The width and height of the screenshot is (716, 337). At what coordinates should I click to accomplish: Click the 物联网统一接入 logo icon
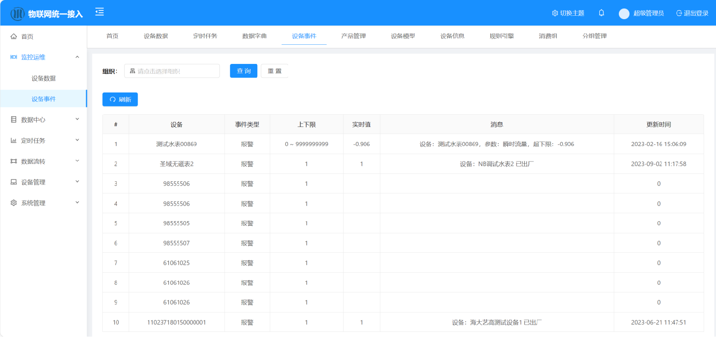pyautogui.click(x=17, y=14)
